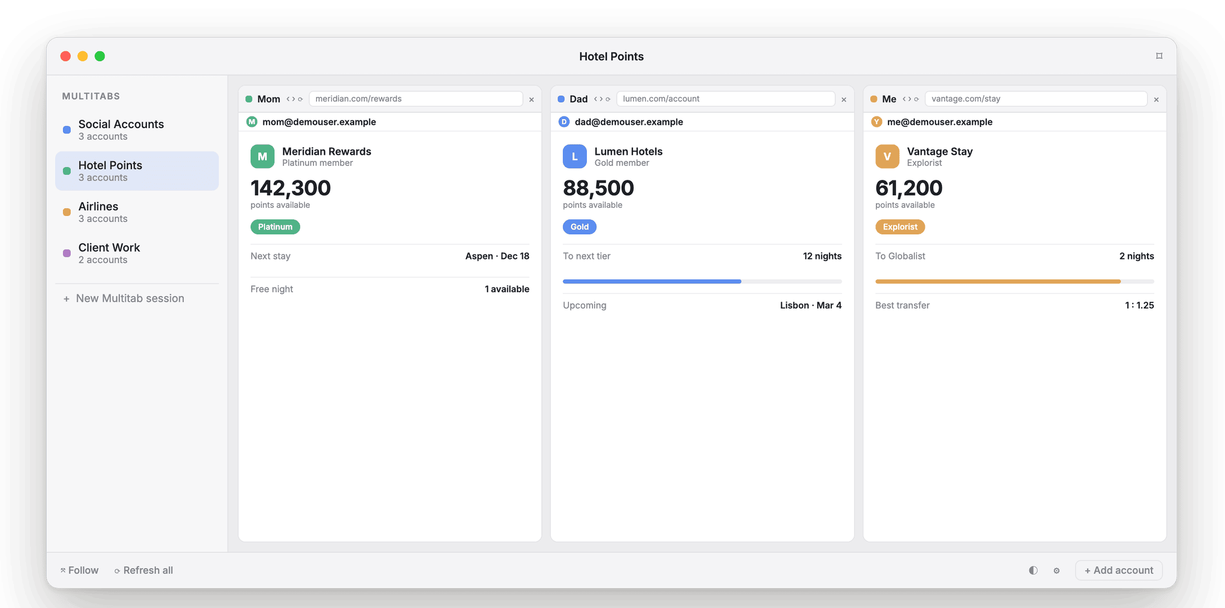The width and height of the screenshot is (1225, 608).
Task: Click the 61,200 points value
Action: (x=909, y=188)
